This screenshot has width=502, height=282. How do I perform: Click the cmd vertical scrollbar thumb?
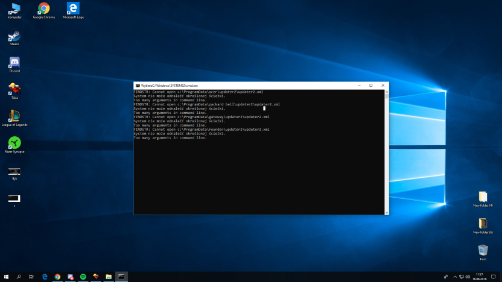click(387, 97)
